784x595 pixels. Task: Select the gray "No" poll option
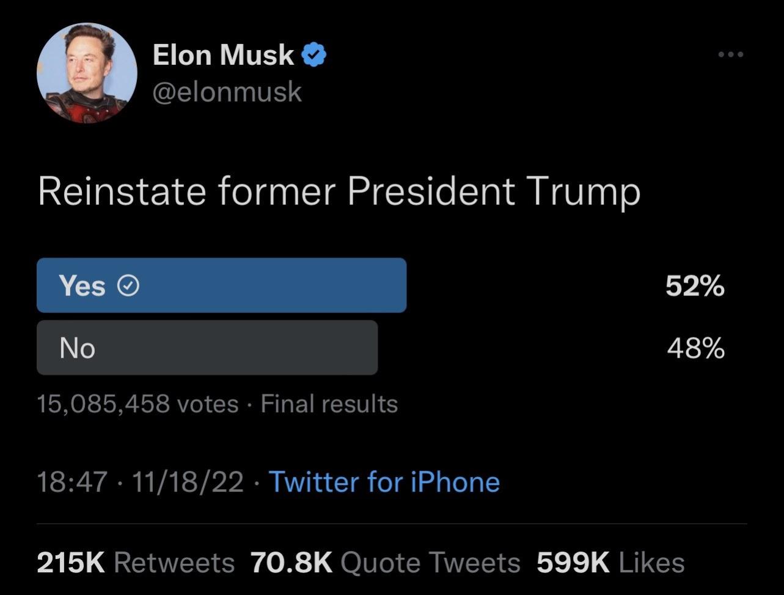[x=207, y=348]
